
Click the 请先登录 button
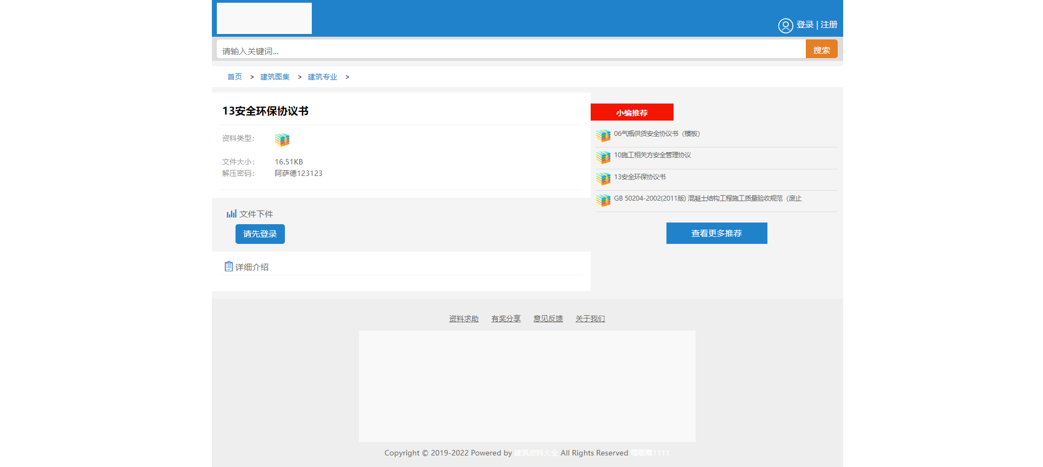(x=260, y=234)
